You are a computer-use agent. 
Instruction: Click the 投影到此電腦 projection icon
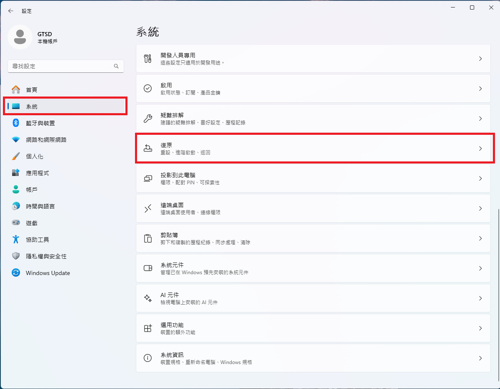coord(147,178)
